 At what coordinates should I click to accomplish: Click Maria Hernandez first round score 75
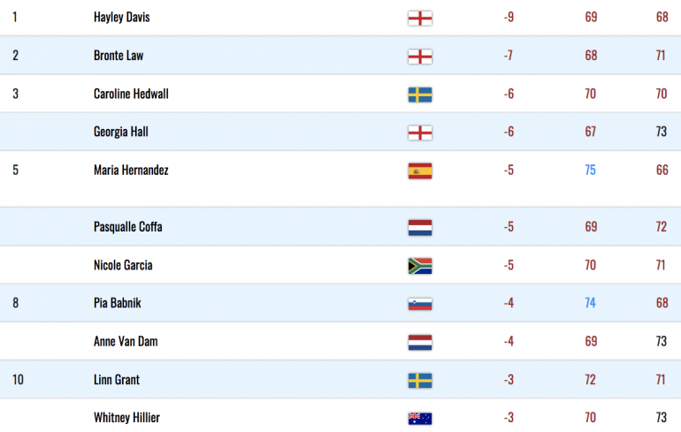[590, 170]
